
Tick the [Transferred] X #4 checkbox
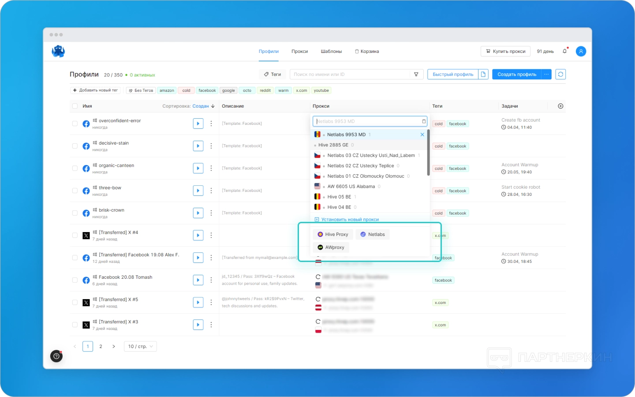pos(75,236)
